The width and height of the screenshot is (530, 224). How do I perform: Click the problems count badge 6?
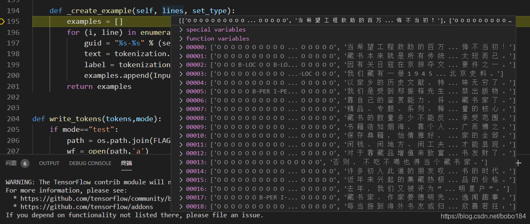pos(25,163)
